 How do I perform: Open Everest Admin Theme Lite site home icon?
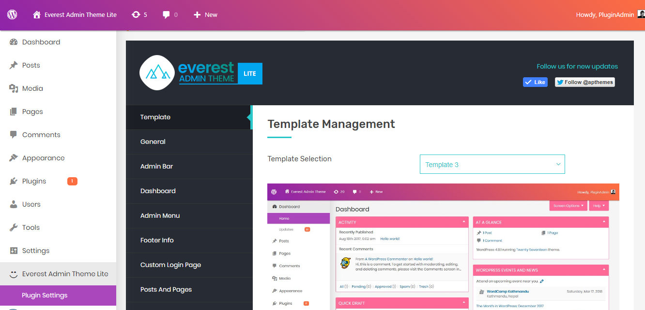click(37, 14)
